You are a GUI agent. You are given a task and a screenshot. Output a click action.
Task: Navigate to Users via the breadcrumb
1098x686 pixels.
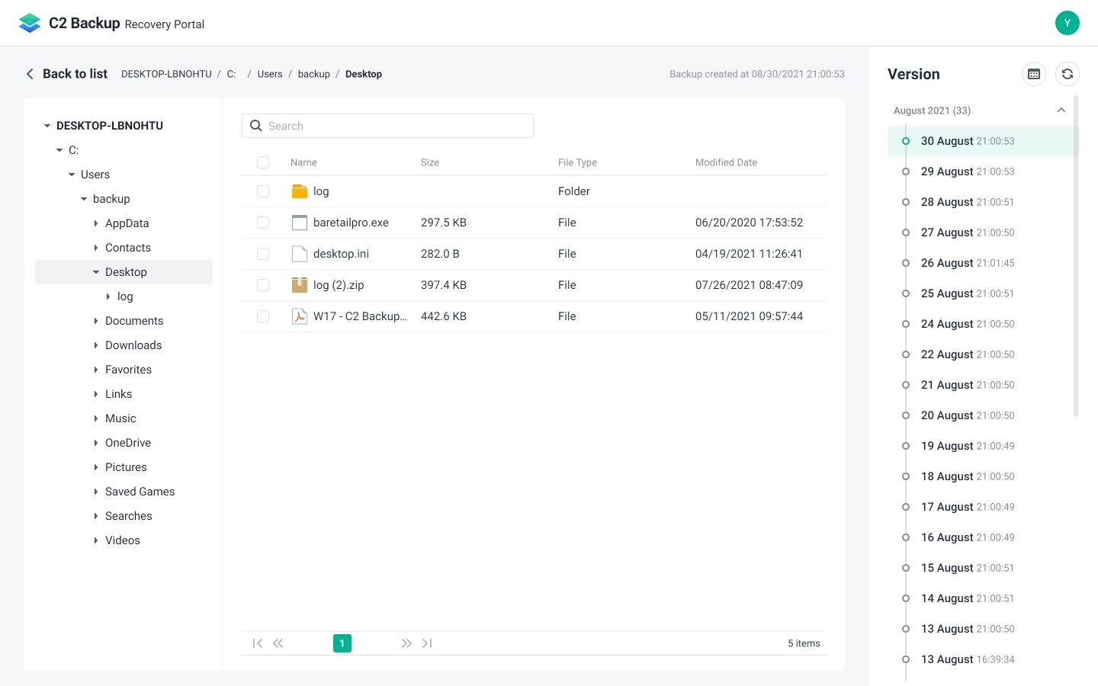point(270,73)
